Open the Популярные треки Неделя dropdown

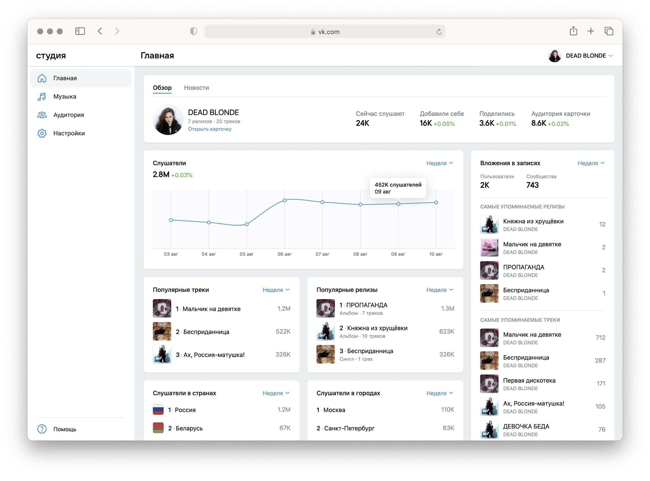click(x=276, y=290)
